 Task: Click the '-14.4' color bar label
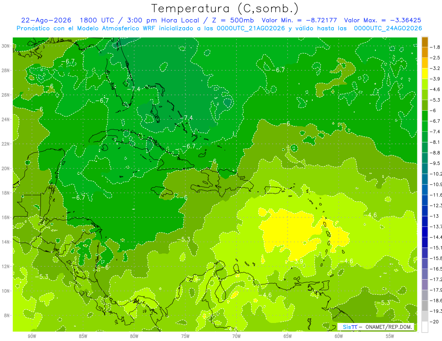point(436,237)
